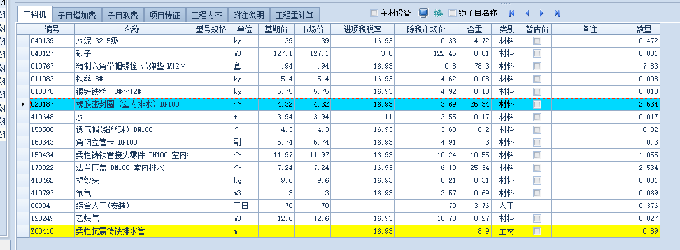Enable the 主材设备 checkbox
Image resolution: width=680 pixels, height=250 pixels.
[x=374, y=13]
